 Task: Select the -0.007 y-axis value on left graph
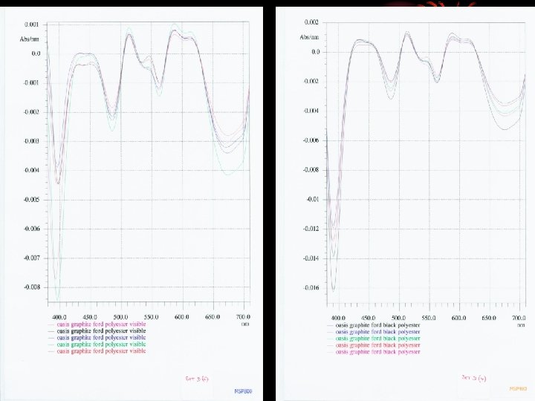32,258
